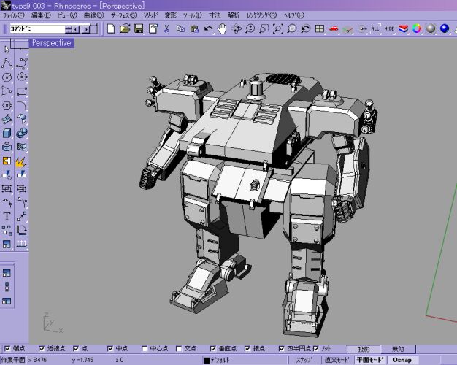The width and height of the screenshot is (457, 365).
Task: Activate the Pan hand tool
Action: coord(222,28)
